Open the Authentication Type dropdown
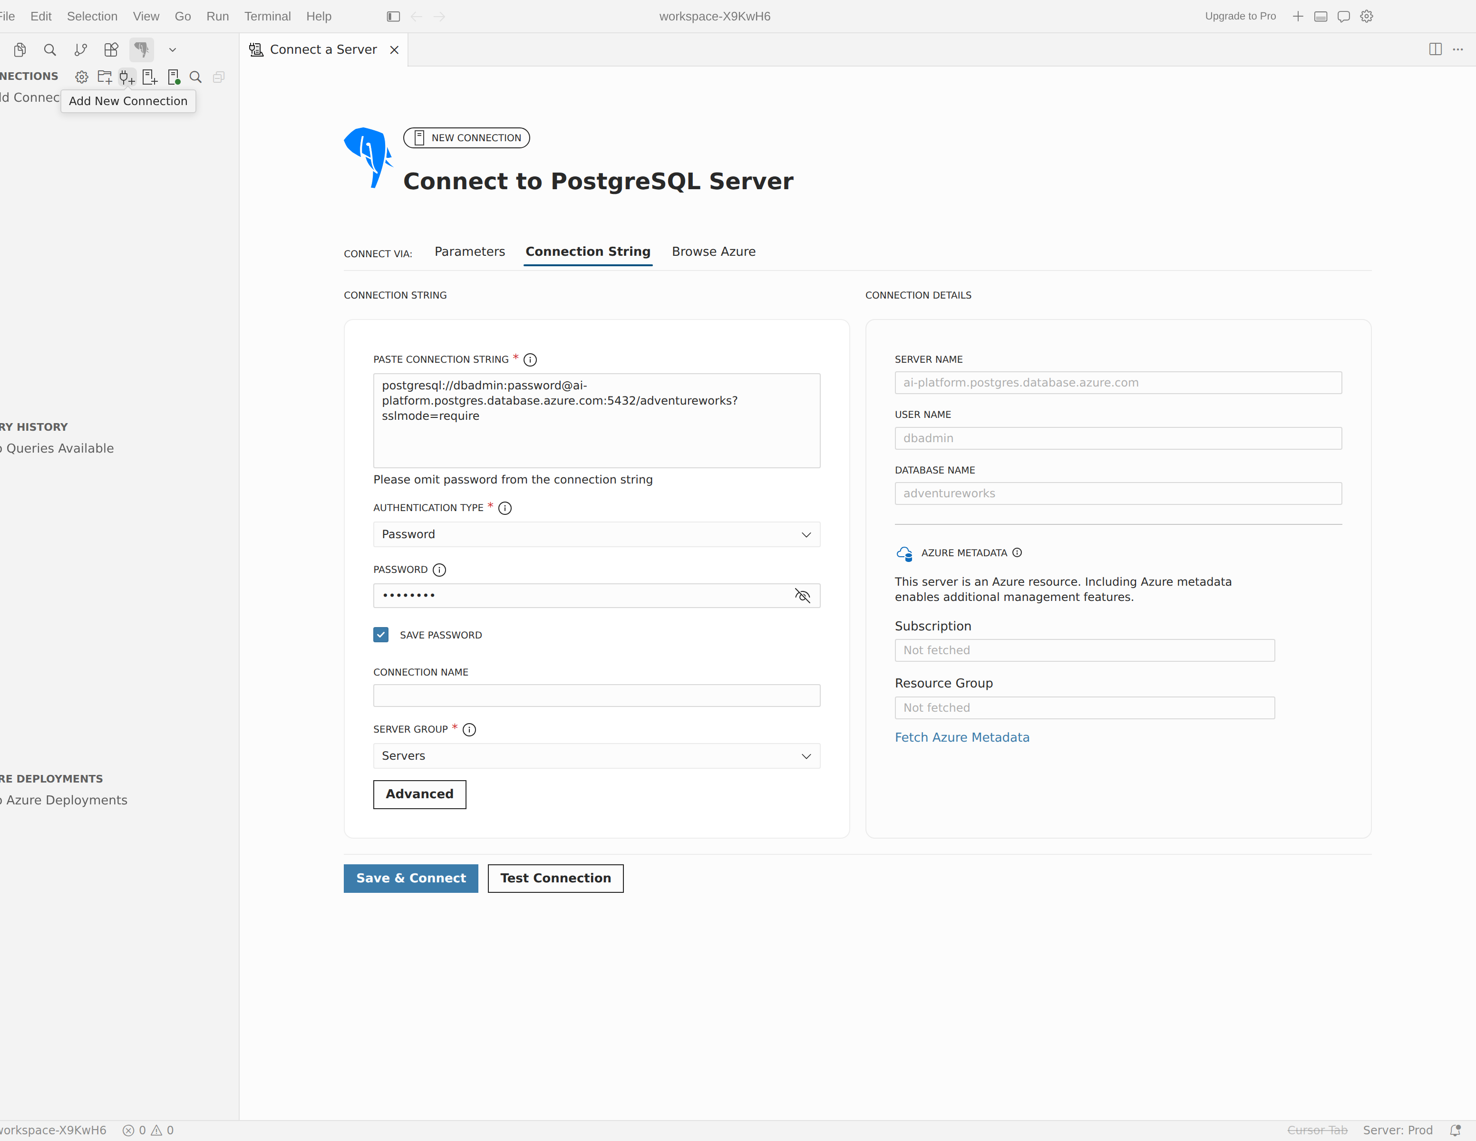This screenshot has height=1141, width=1476. click(597, 534)
